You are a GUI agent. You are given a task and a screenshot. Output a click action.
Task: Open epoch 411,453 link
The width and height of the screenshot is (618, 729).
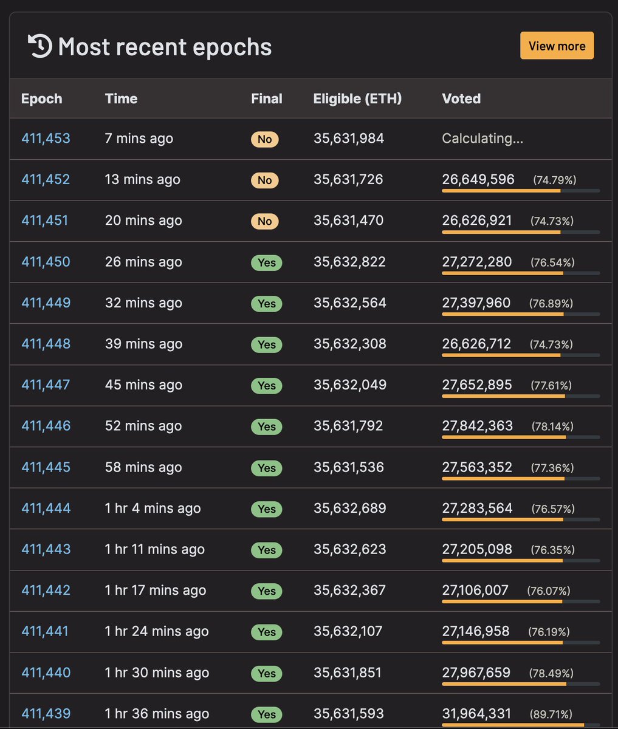pos(46,139)
